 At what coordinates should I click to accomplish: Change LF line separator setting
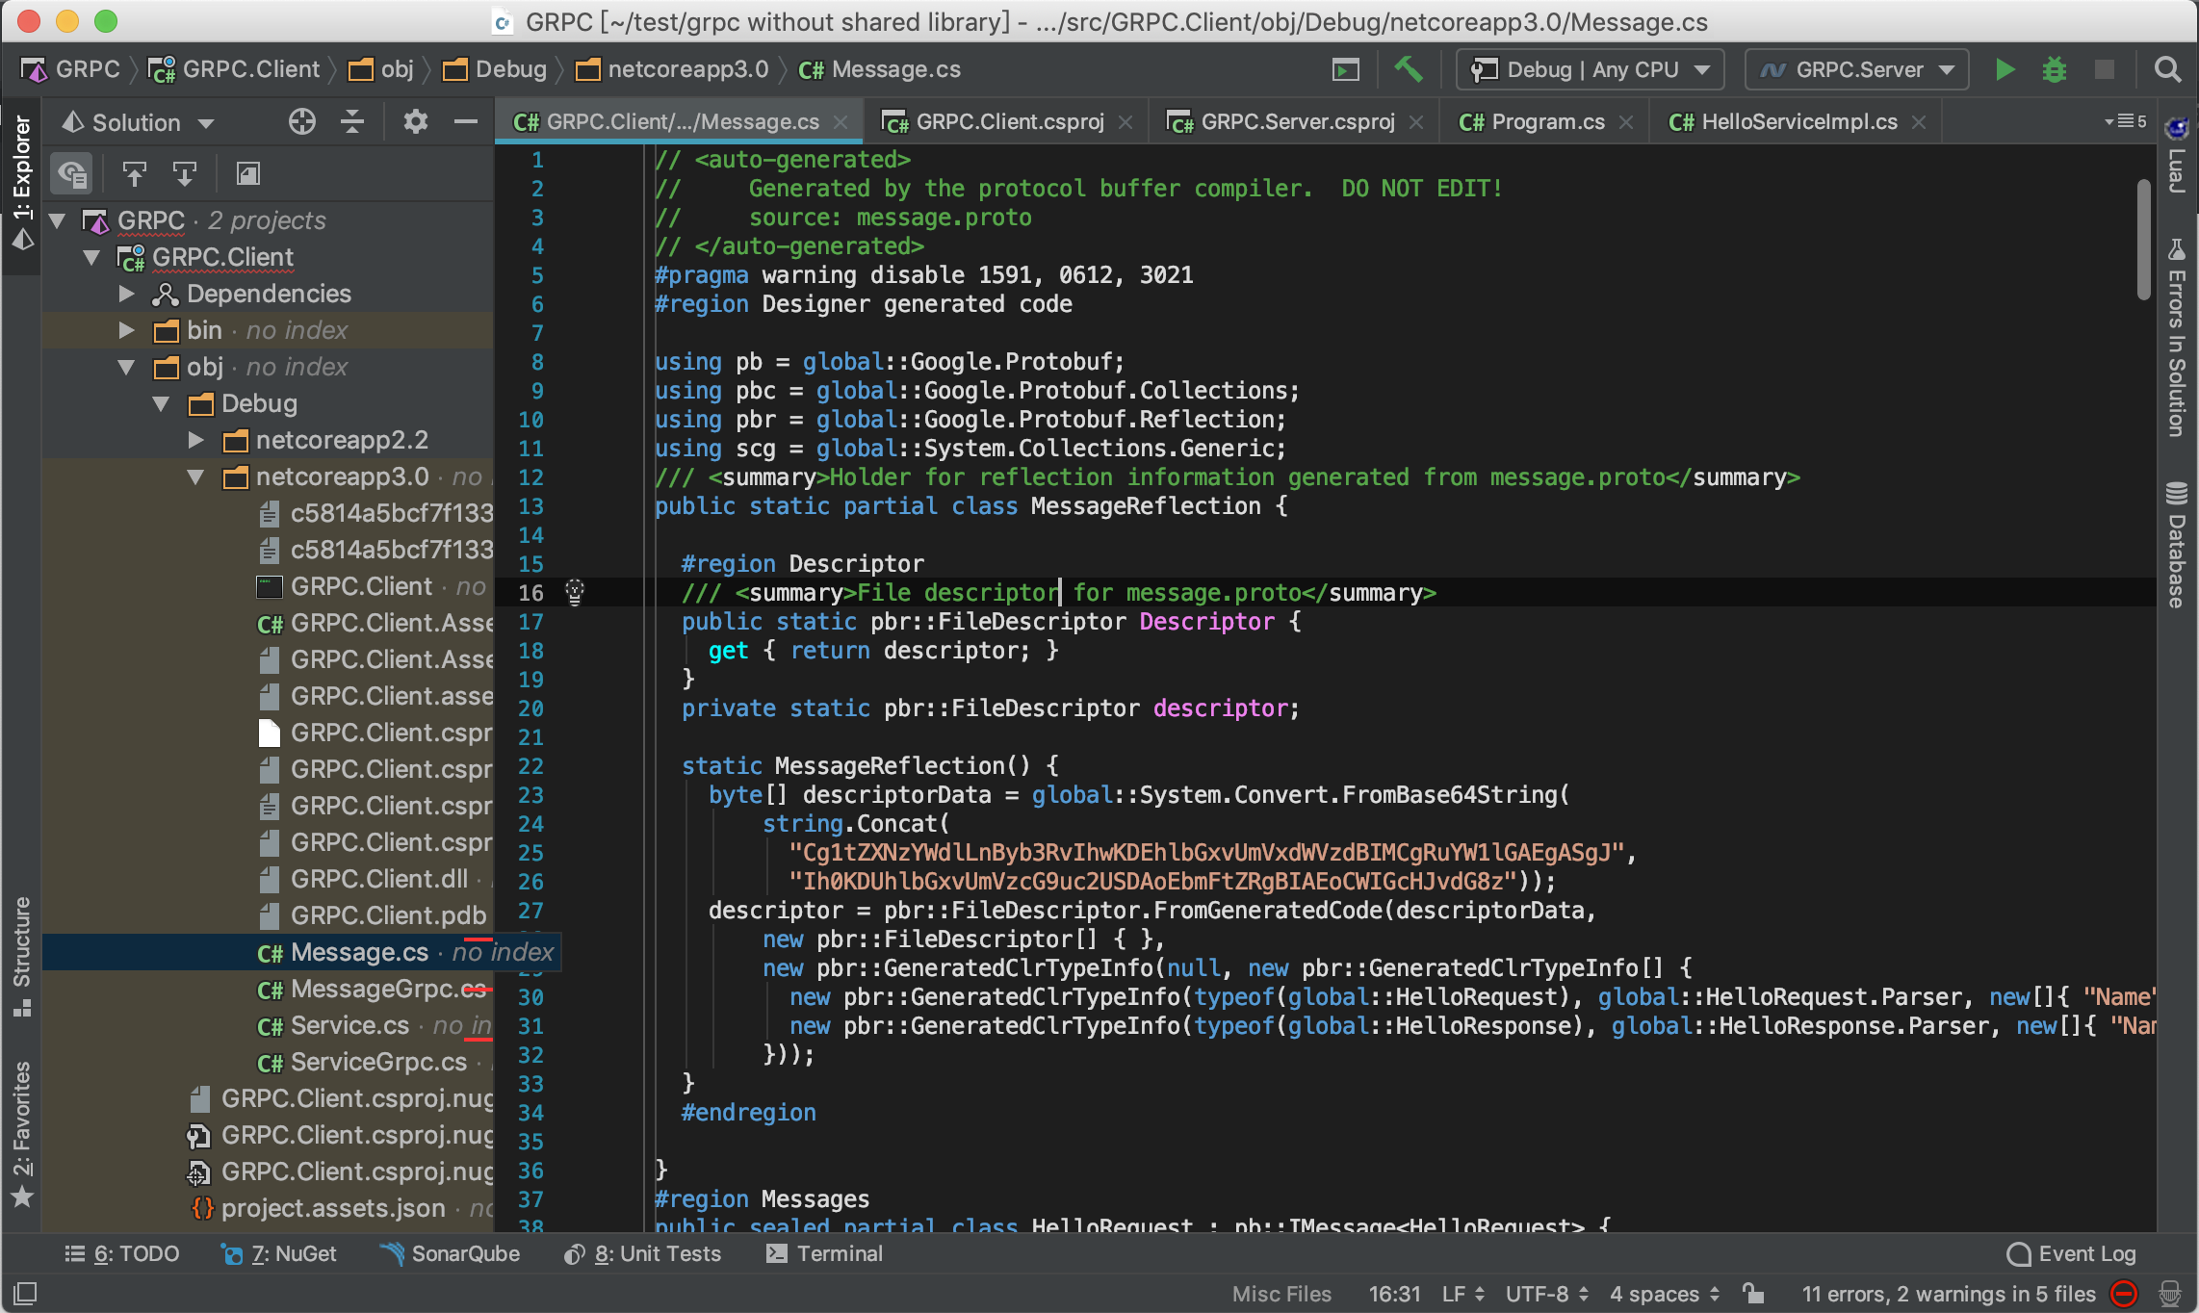tap(1463, 1294)
